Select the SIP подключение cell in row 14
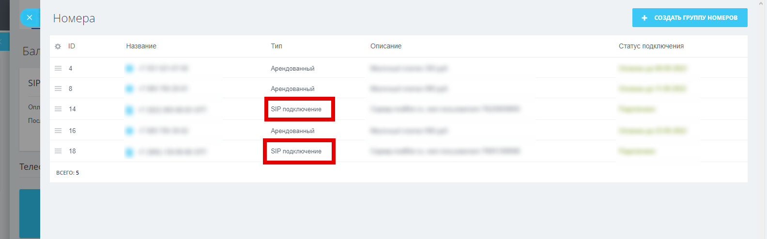The image size is (767, 239). pos(296,109)
